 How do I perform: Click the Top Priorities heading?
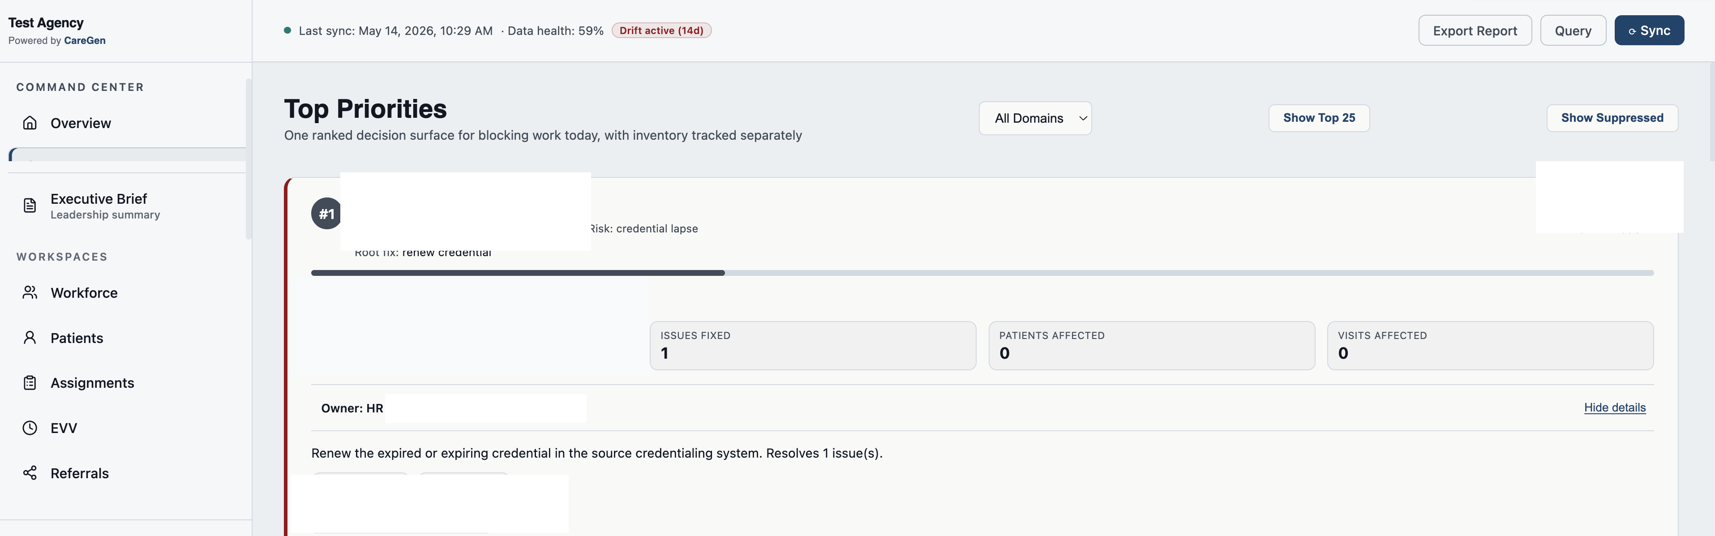[x=365, y=108]
